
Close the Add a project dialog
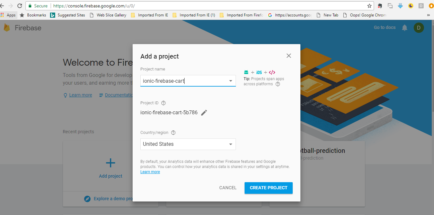(x=289, y=56)
